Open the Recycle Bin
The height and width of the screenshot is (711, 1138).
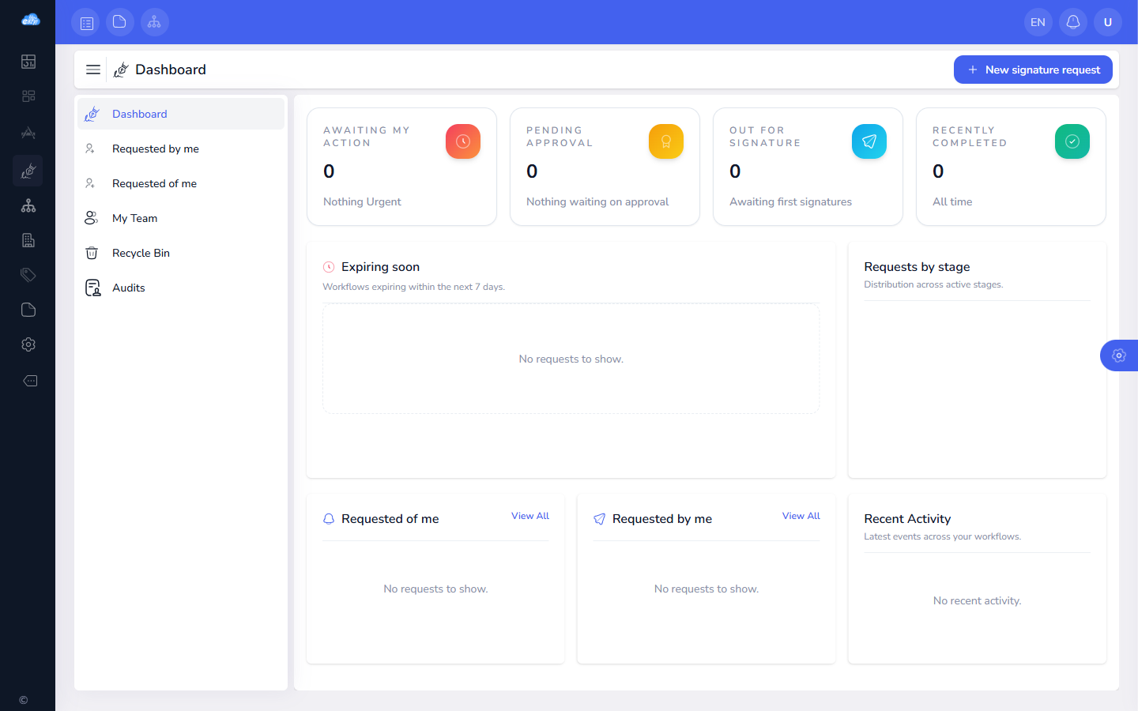click(181, 253)
